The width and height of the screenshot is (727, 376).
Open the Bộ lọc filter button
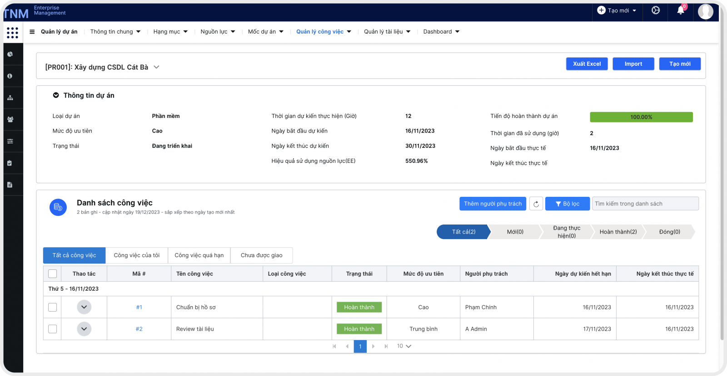coord(568,204)
